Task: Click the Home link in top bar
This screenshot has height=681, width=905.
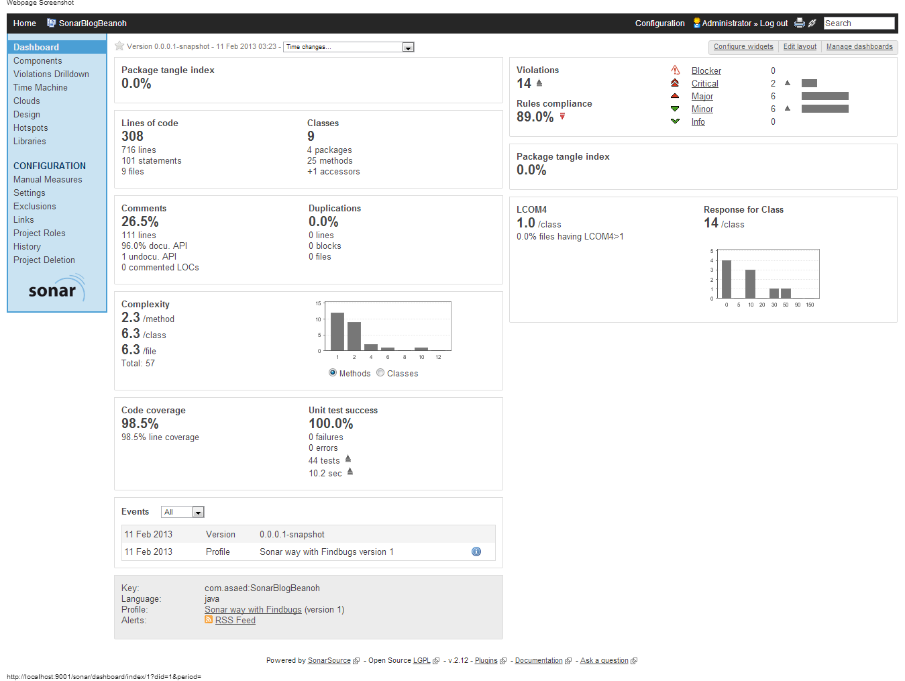Action: [25, 23]
